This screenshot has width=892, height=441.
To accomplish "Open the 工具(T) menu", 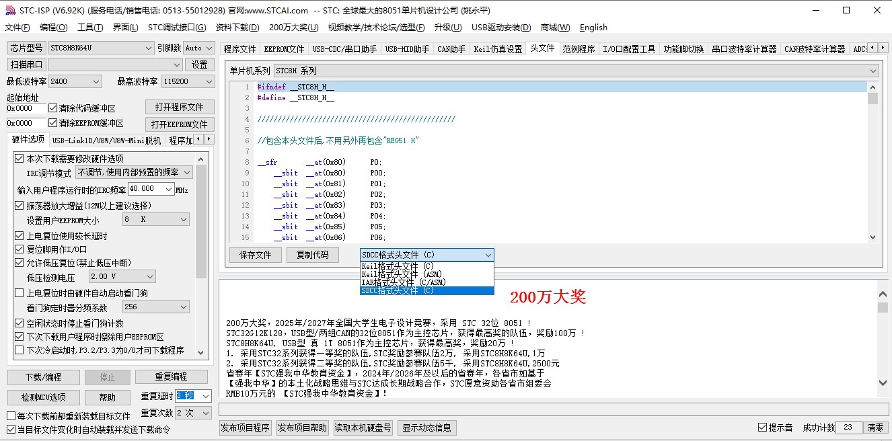I will pos(90,28).
